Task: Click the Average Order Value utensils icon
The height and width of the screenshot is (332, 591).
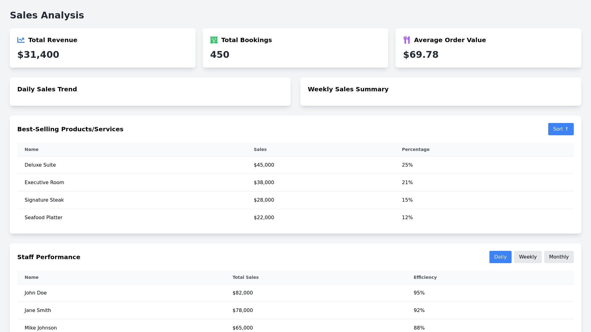Action: pos(407,40)
